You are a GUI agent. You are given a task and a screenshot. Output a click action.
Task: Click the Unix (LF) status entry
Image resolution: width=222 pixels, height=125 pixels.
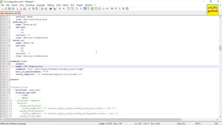coord(181,124)
